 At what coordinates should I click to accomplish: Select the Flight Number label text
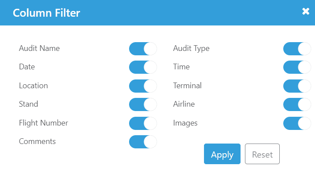coord(44,123)
